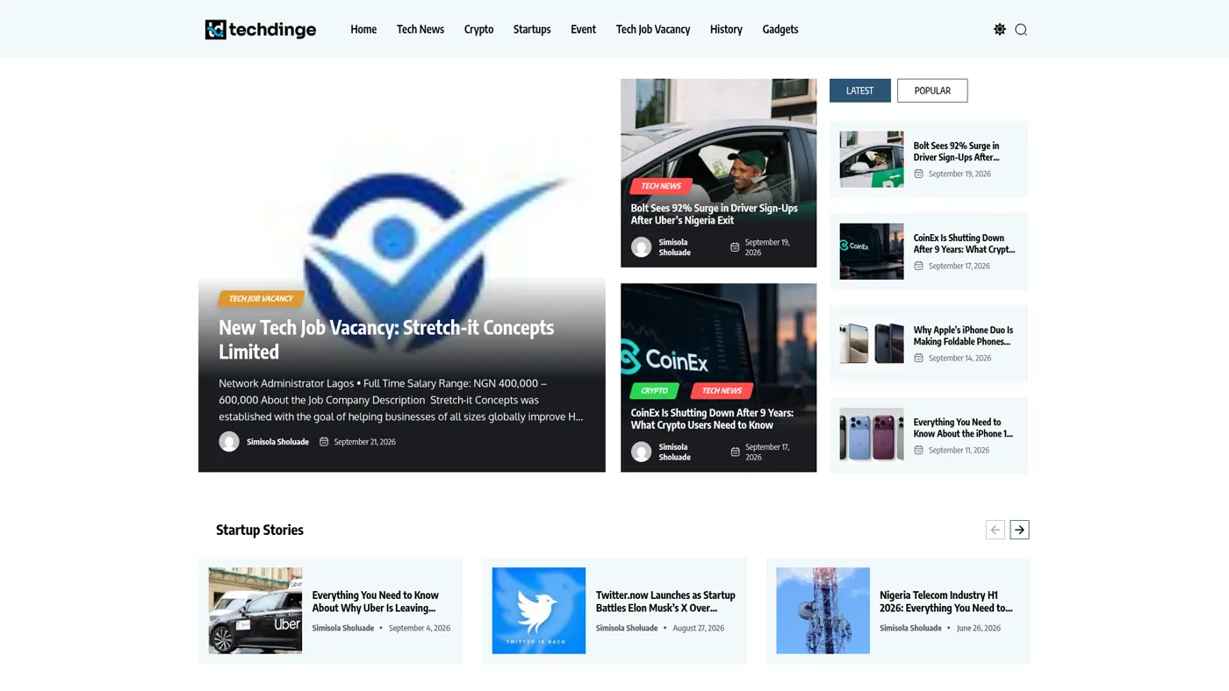Click the Bolt driver sidebar thumbnail

[x=872, y=160]
